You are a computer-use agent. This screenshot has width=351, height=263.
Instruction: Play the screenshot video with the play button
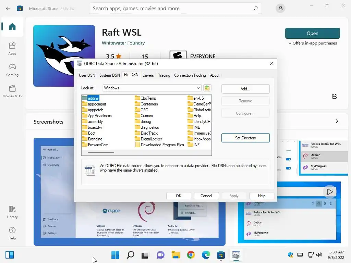point(330,192)
